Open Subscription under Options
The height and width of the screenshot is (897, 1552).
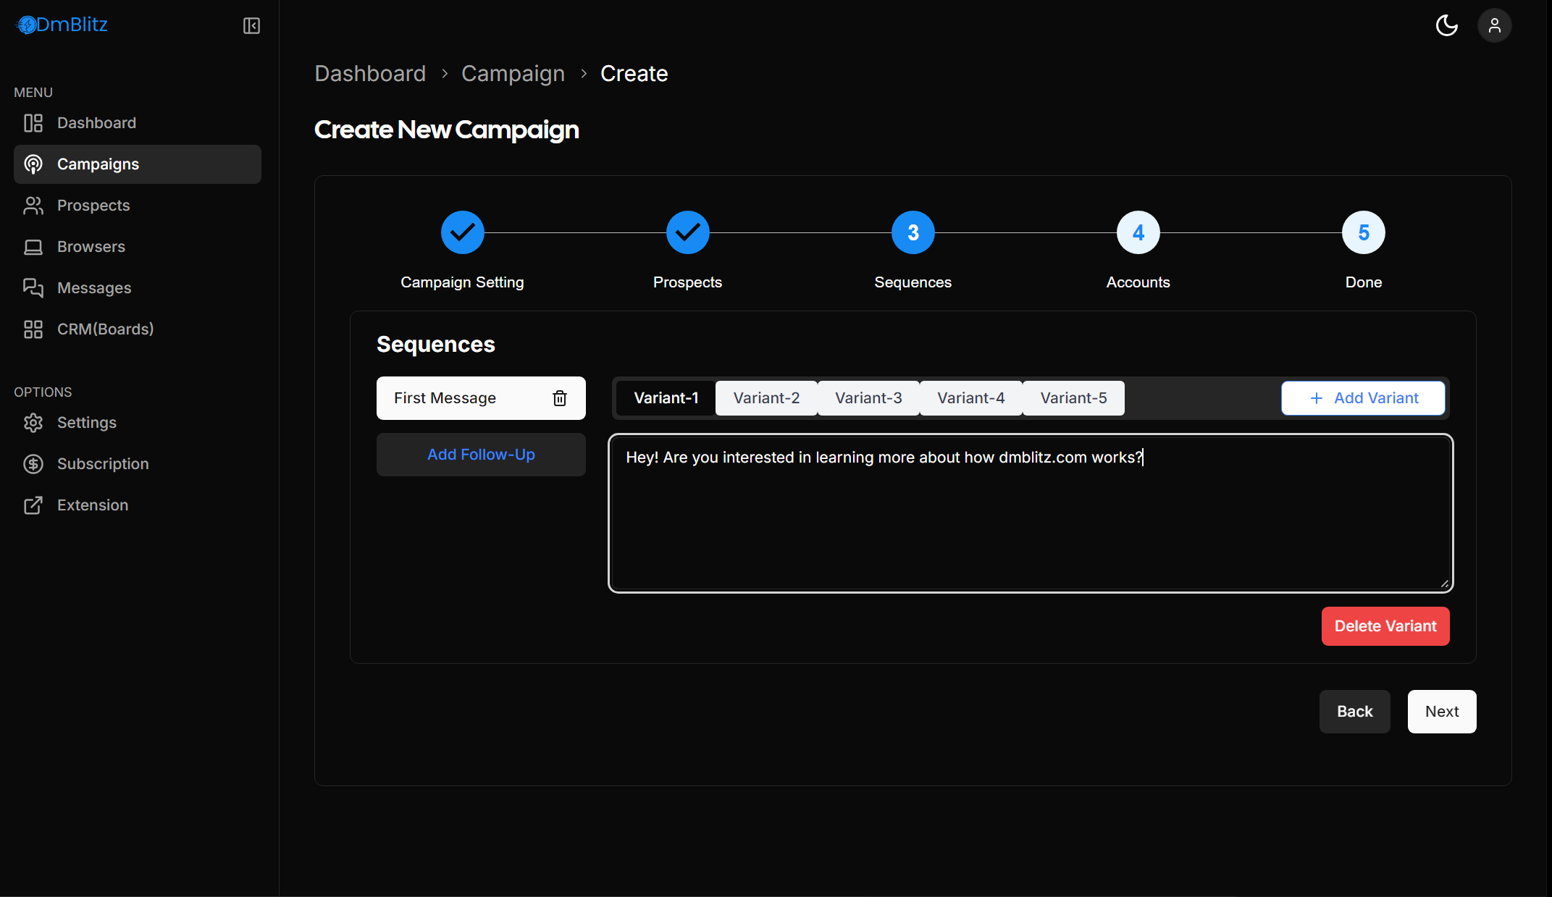138,464
